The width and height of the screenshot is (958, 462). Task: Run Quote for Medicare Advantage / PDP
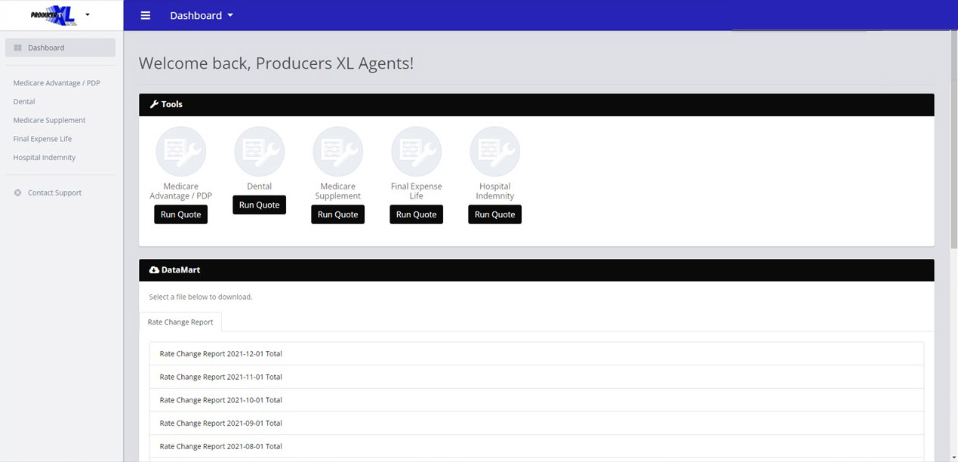[180, 214]
